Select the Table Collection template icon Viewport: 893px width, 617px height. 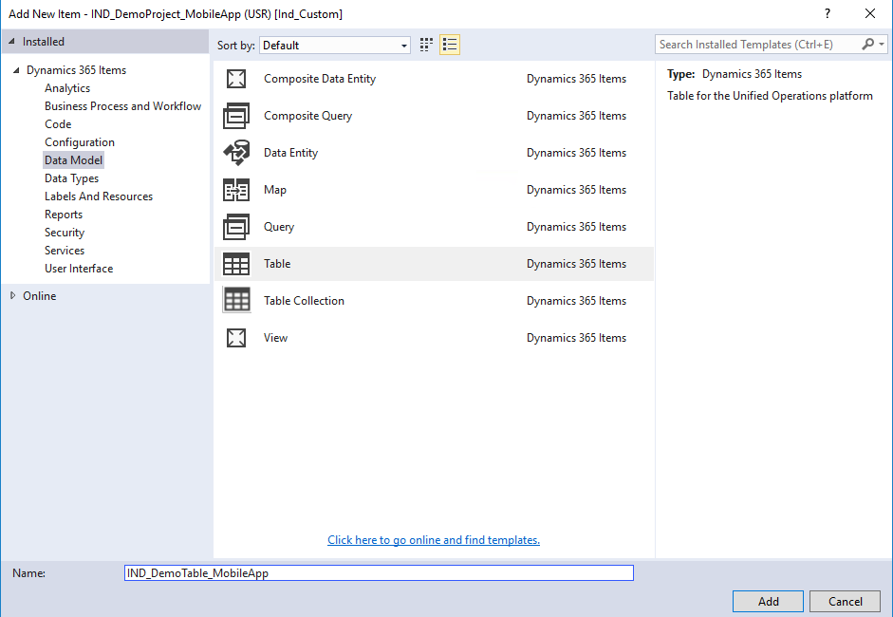point(236,300)
